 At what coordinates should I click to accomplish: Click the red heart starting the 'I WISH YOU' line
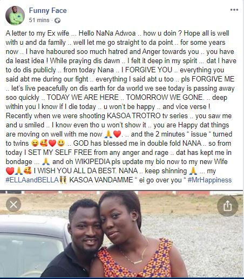click(x=10, y=171)
